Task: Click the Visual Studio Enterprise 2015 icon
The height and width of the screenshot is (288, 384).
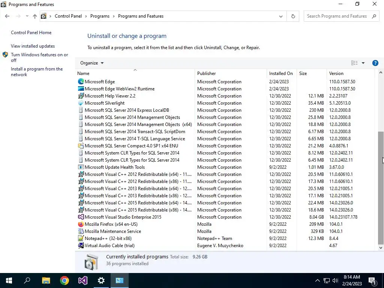Action: (81, 217)
